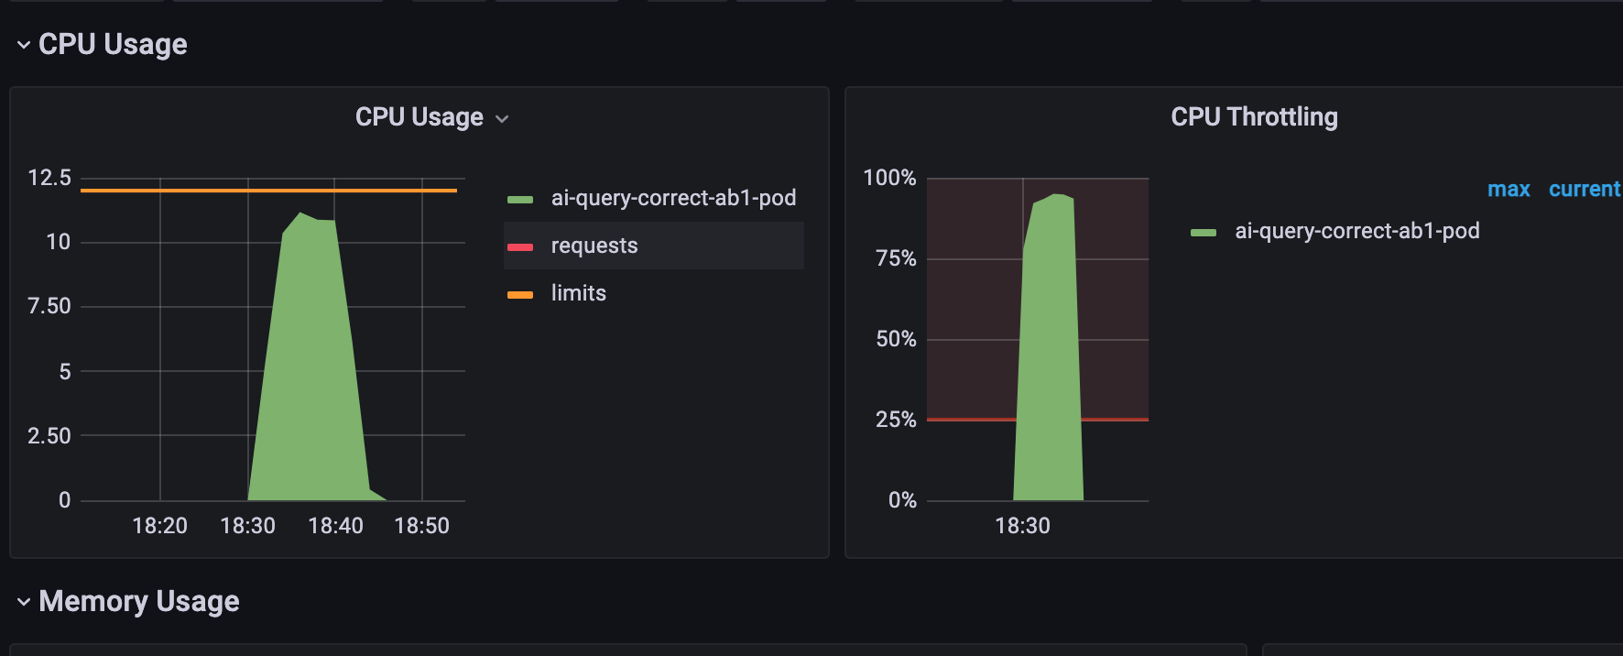Click the orange limits legend color swatch
This screenshot has height=656, width=1623.
[x=520, y=294]
